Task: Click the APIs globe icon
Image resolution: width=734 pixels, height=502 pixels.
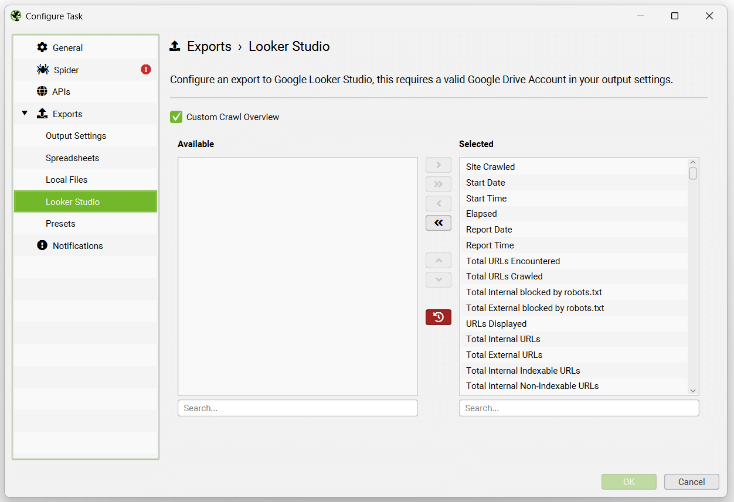Action: click(x=43, y=91)
